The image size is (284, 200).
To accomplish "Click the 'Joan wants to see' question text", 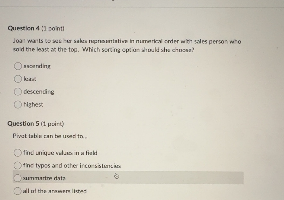I will pyautogui.click(x=127, y=42).
